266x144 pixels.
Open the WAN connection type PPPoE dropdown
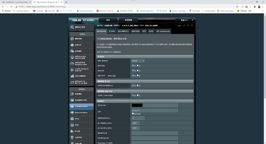tap(138, 61)
